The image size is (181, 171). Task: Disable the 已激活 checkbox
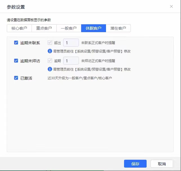point(16,78)
